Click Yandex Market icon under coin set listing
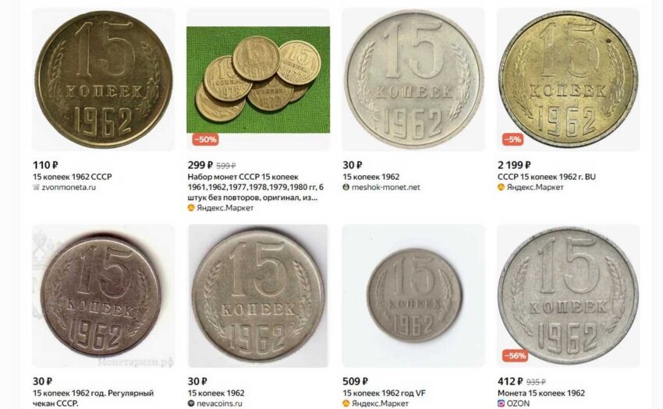The height and width of the screenshot is (409, 663). point(191,208)
